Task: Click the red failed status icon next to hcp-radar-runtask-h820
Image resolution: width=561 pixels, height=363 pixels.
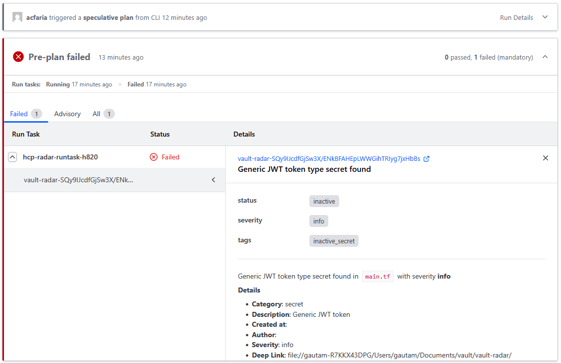Action: click(154, 157)
